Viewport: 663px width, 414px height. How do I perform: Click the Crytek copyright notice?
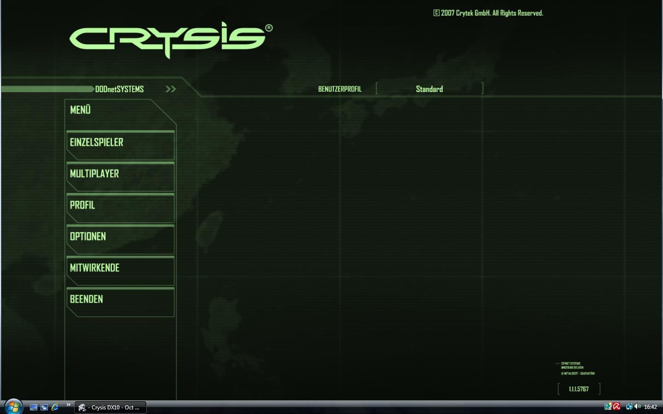point(488,13)
